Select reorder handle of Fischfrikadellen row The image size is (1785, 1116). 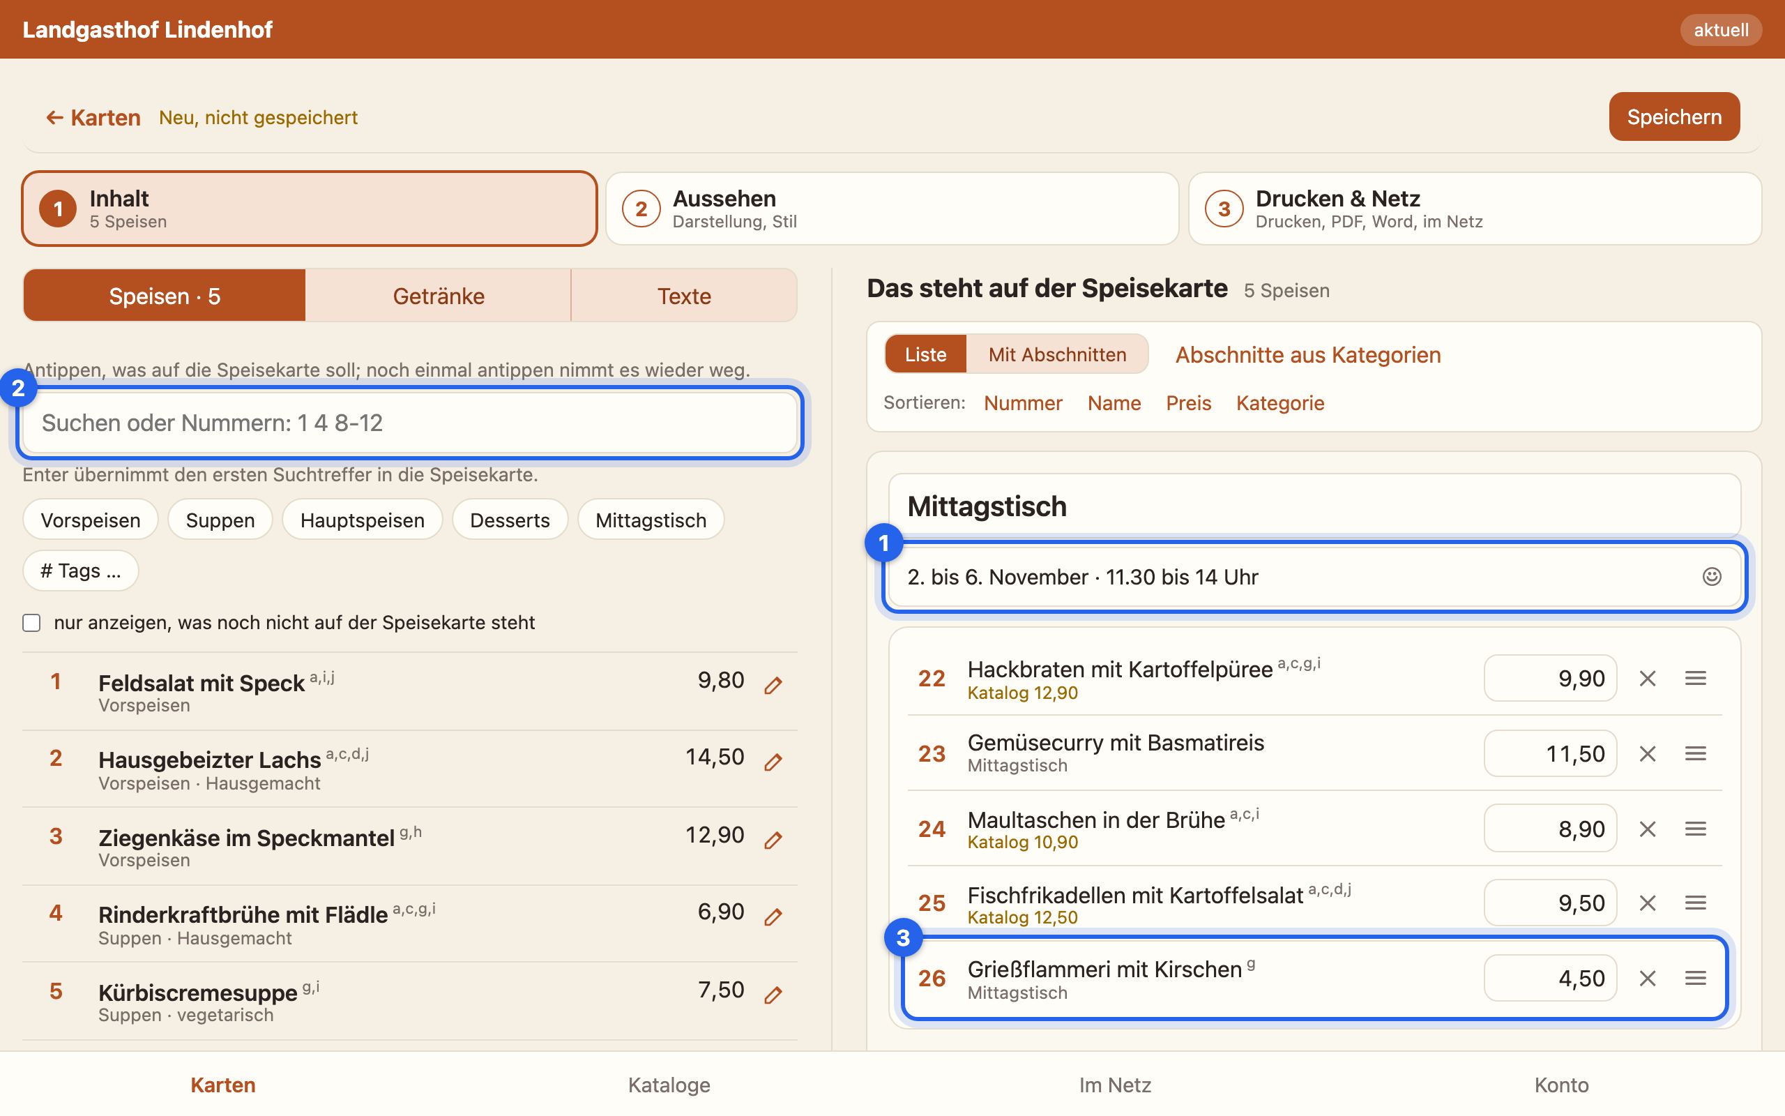pyautogui.click(x=1695, y=903)
